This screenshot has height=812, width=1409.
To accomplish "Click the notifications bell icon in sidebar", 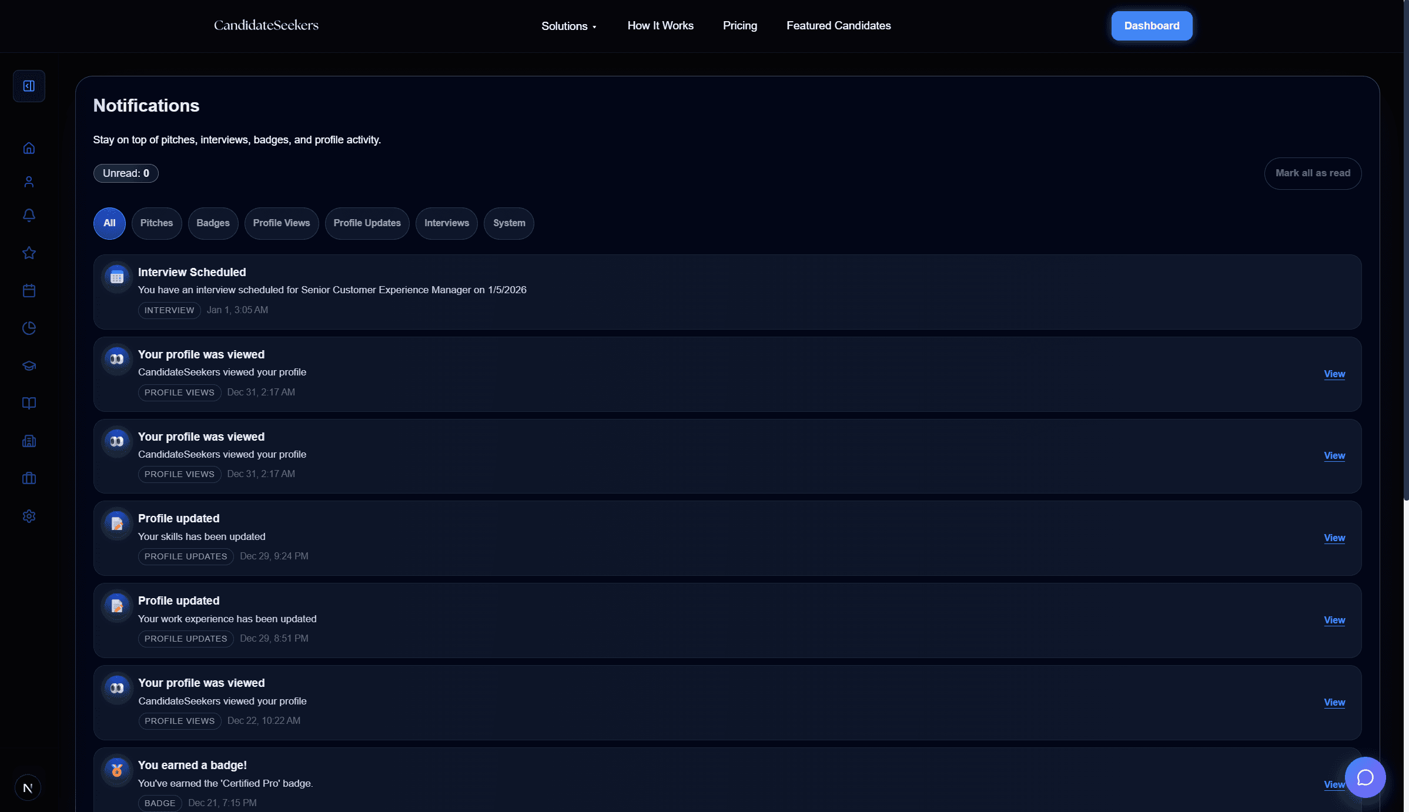I will point(29,216).
